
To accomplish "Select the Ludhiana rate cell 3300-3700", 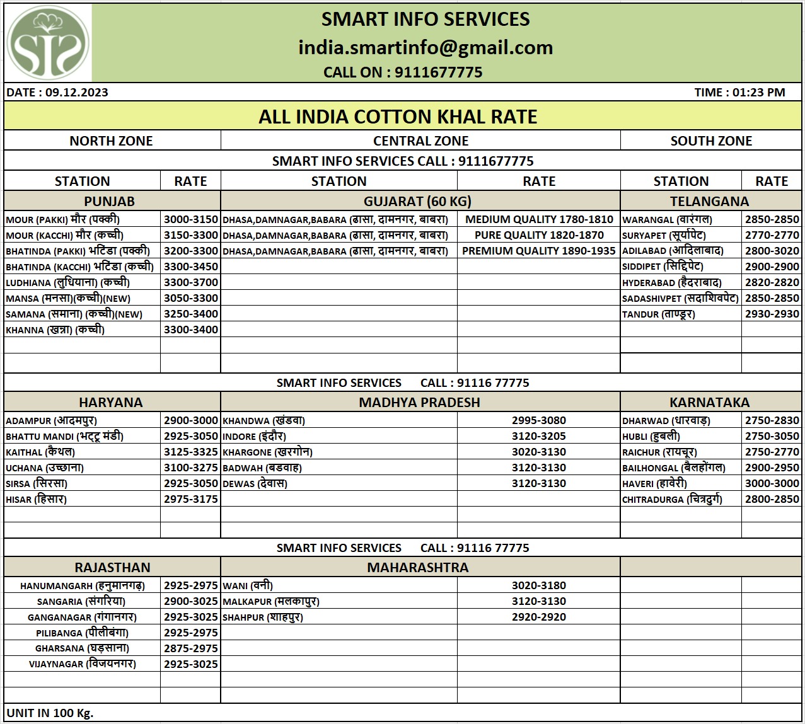I will (190, 282).
